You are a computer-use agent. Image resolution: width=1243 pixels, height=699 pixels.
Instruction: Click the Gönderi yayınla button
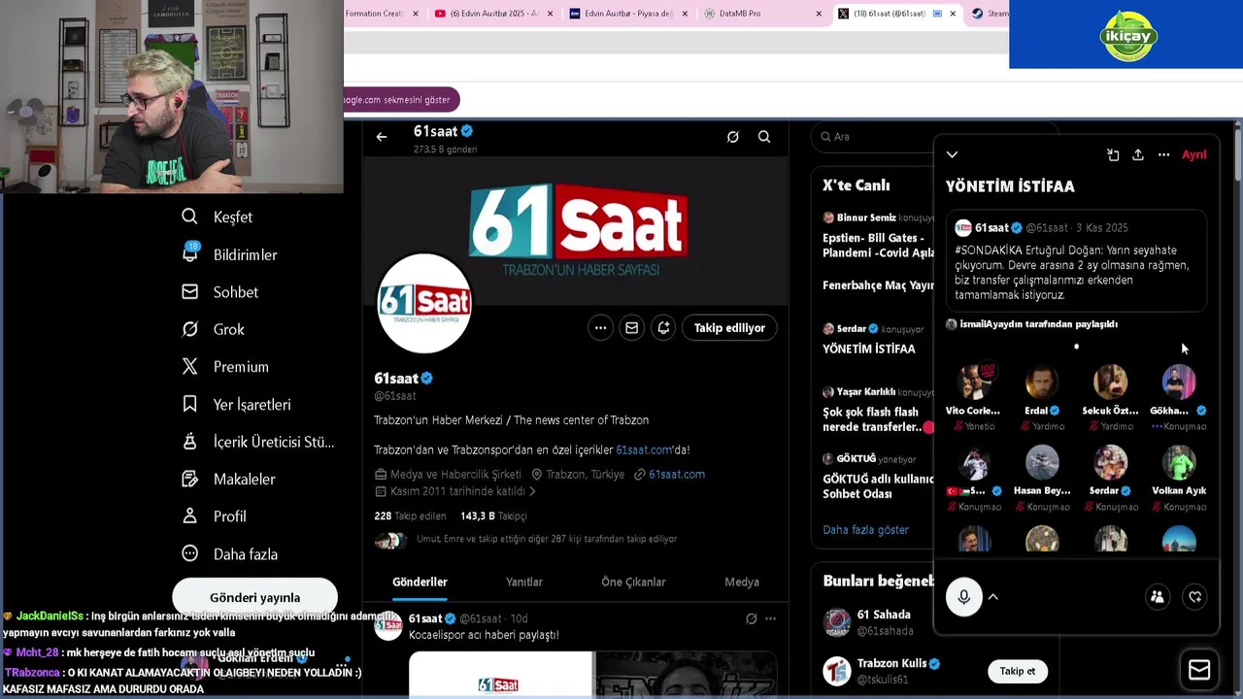254,597
